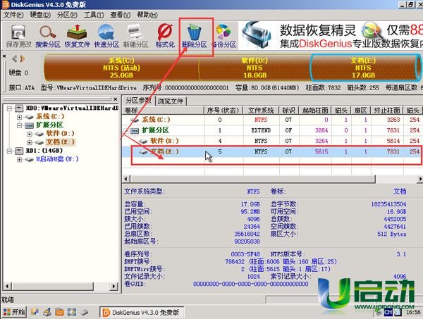Select 软件(D:) in the left tree
Image resolution: width=423 pixels, height=319 pixels.
click(x=60, y=133)
